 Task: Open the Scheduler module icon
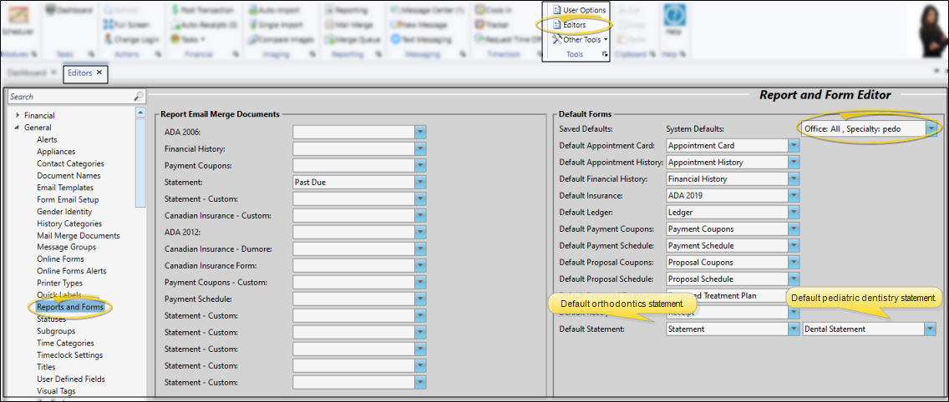coord(17,18)
